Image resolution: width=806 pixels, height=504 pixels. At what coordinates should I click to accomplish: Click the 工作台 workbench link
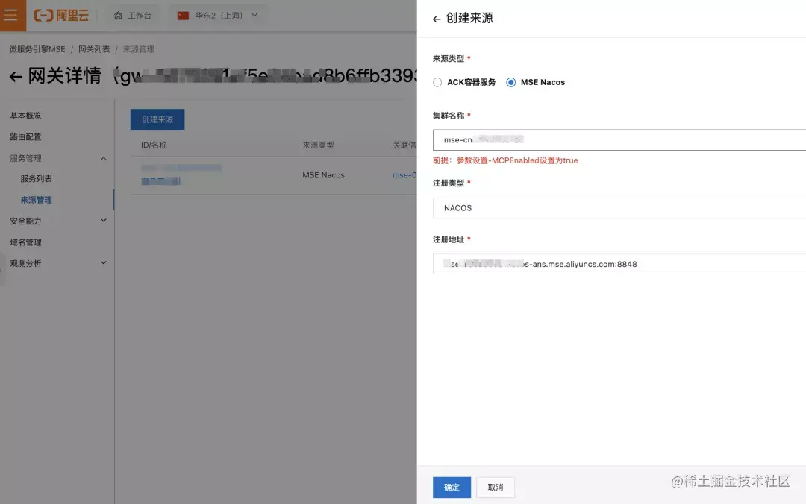click(x=140, y=16)
